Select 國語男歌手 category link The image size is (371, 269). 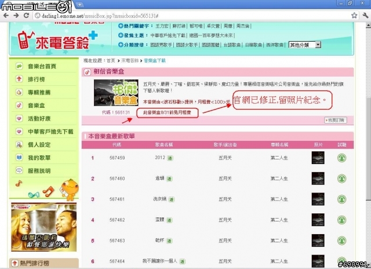(161, 45)
